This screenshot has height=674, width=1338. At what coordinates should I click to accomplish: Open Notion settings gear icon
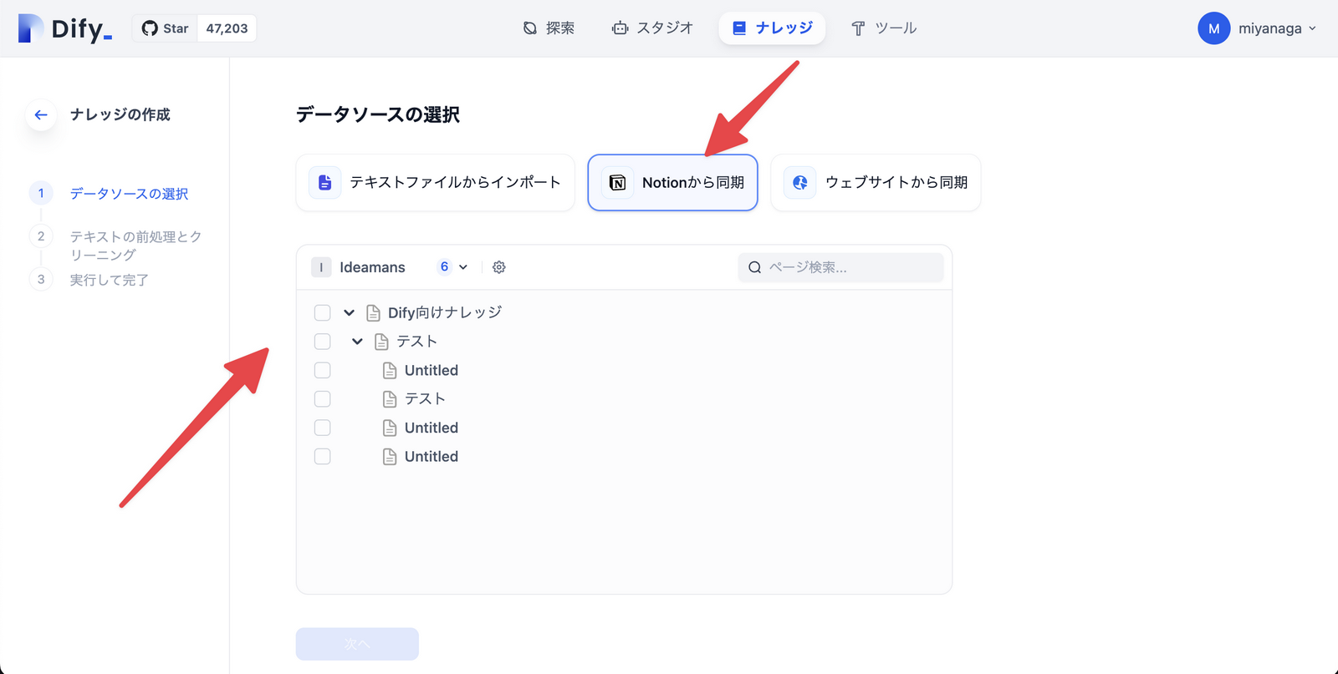(x=499, y=267)
